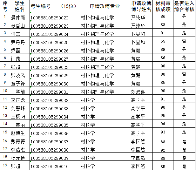Image resolution: width=196 pixels, height=170 pixels.
Task: Click student name cell 景仲雨
Action: (x=18, y=17)
